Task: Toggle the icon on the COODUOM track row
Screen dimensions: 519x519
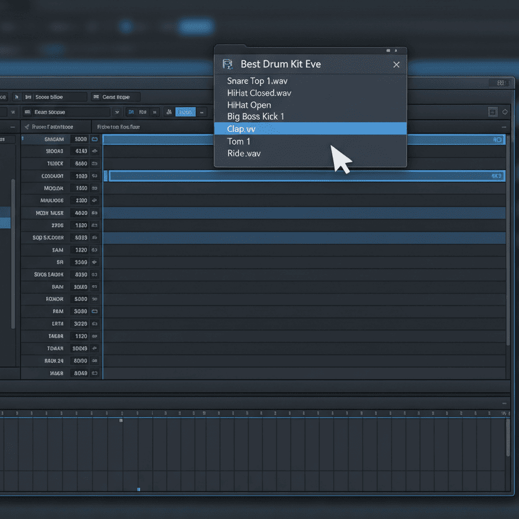Action: [95, 176]
